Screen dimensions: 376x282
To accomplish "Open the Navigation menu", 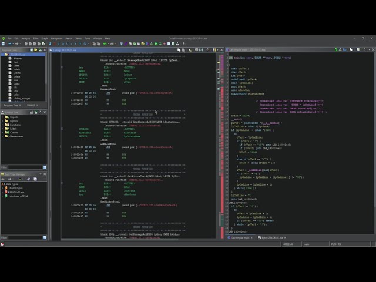I will click(56, 38).
